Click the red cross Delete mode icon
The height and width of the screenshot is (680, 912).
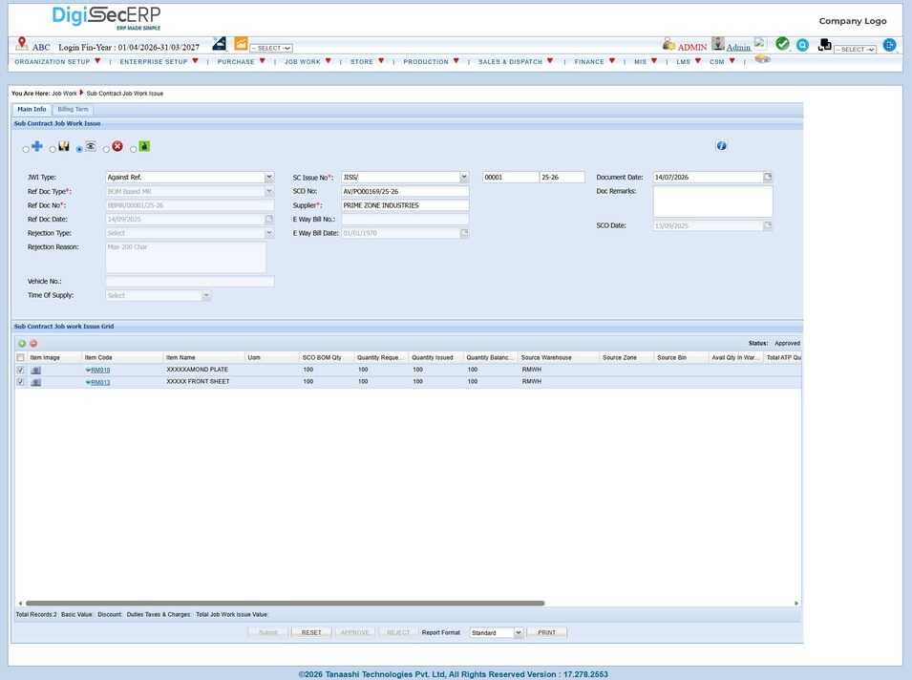pyautogui.click(x=117, y=146)
